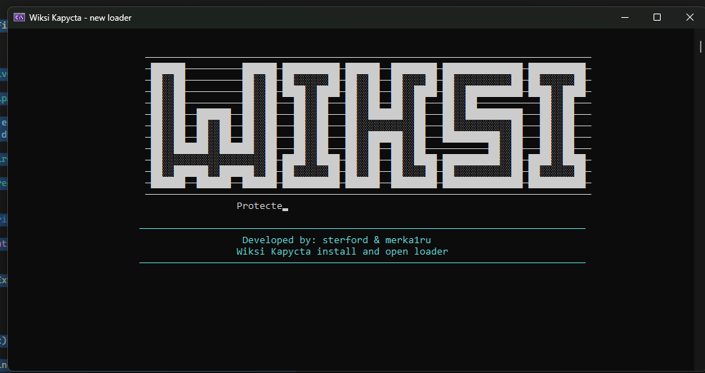
Task: Click the 'Wiksi Kapycta - new loader' title
Action: [x=81, y=18]
